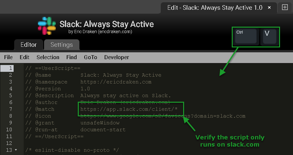This screenshot has width=293, height=155.
Task: Place cursor on the @icon favicon URL line
Action: [x=163, y=116]
